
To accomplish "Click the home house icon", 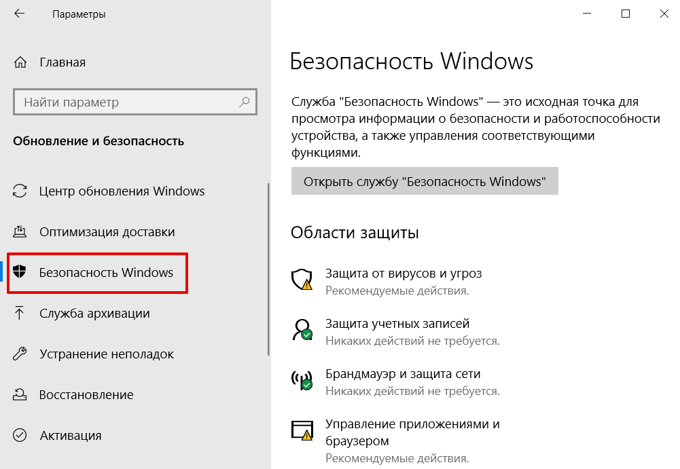I will pos(19,62).
